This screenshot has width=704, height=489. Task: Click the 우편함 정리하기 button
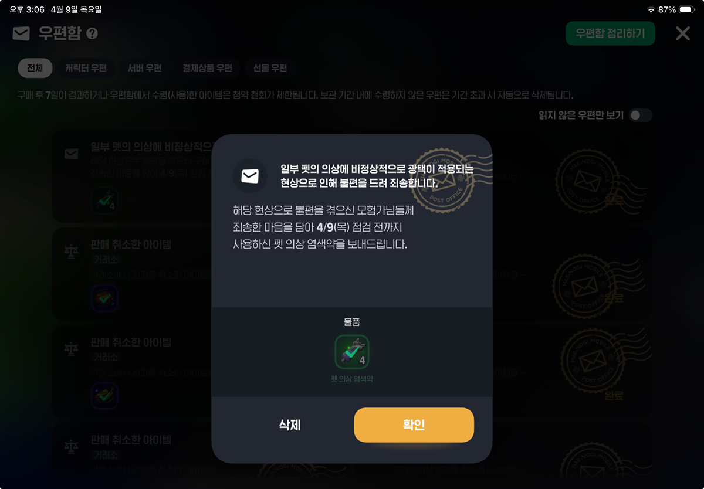tap(610, 33)
